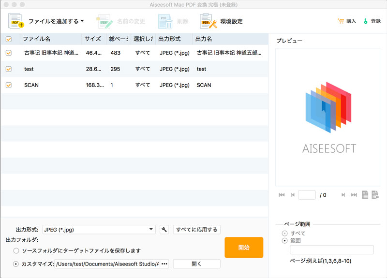Select the 範囲 page range radio button
Image resolution: width=387 pixels, height=278 pixels.
click(284, 240)
